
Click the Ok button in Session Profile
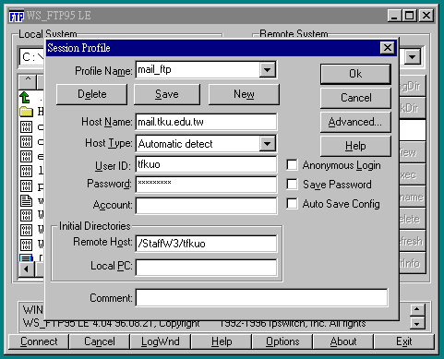coord(355,74)
